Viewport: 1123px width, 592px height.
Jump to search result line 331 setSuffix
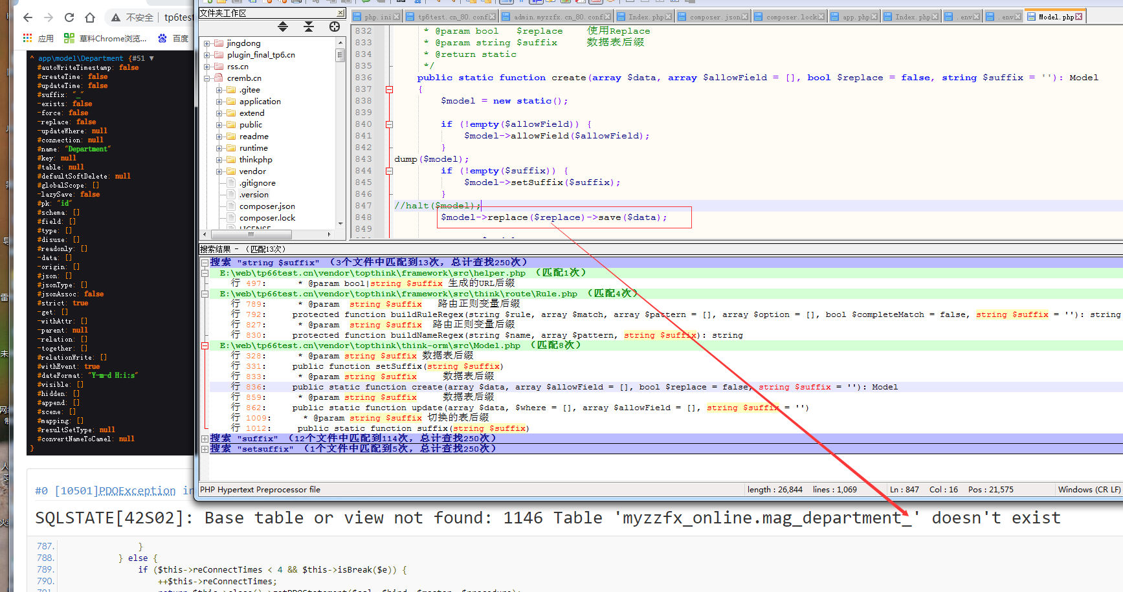(367, 366)
